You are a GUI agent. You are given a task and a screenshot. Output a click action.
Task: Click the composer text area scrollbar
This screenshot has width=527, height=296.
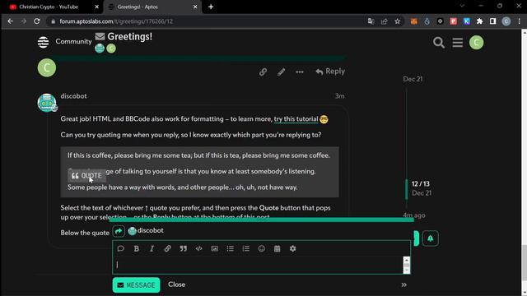[x=406, y=265]
